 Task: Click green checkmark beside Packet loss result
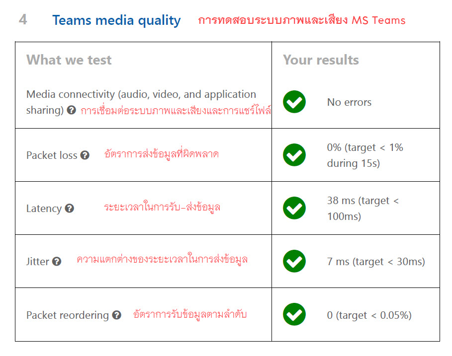294,155
